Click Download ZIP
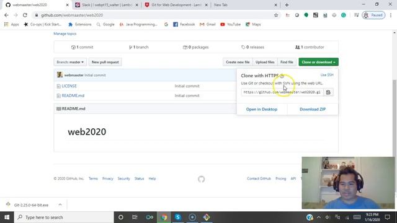 click(313, 109)
